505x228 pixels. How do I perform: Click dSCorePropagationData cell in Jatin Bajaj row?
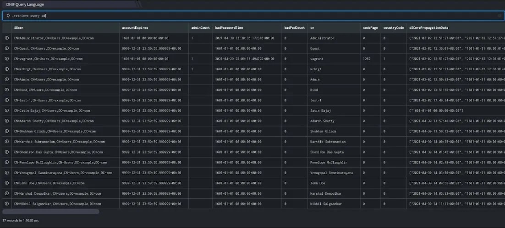[456, 111]
